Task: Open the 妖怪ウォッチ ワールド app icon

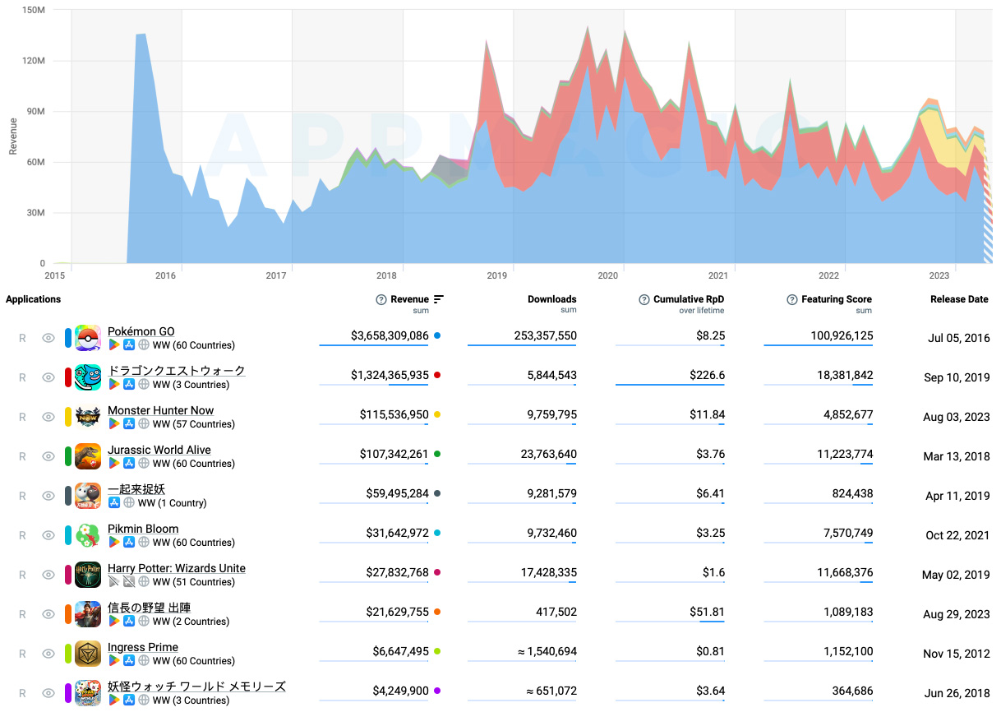Action: pyautogui.click(x=88, y=693)
